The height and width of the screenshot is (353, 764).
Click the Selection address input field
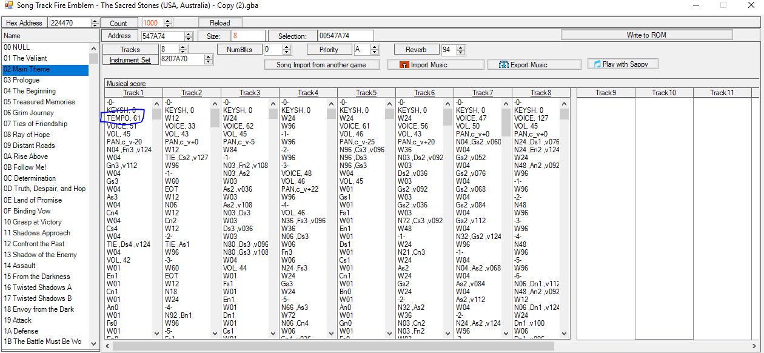[346, 36]
